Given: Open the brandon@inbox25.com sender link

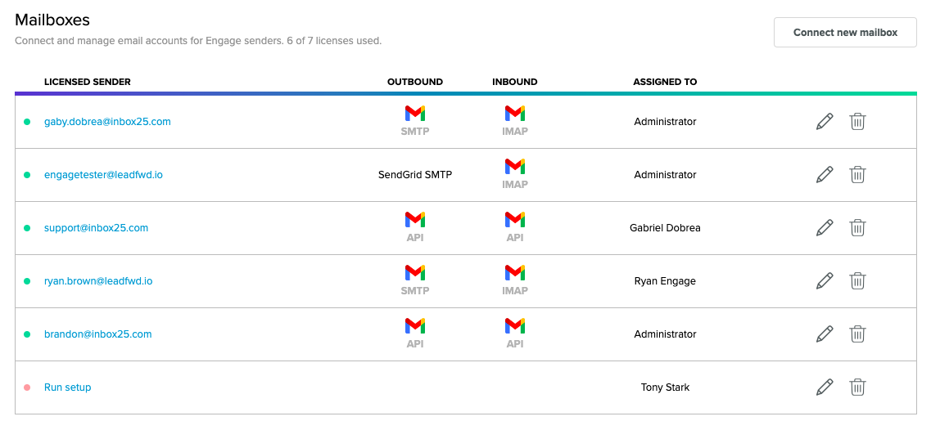Looking at the screenshot, I should coord(98,334).
